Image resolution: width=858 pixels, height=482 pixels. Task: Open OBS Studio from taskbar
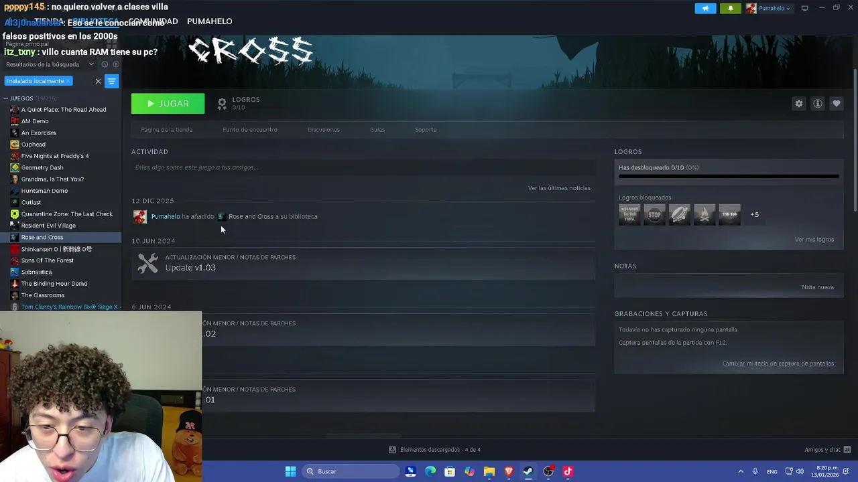(x=548, y=471)
